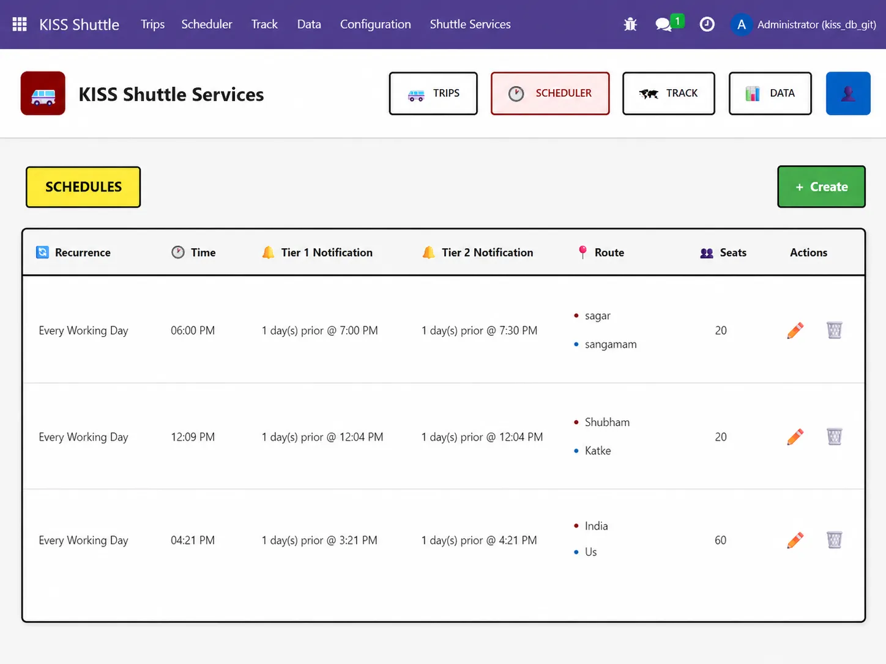
Task: Click the SCHEDULER button
Action: pyautogui.click(x=550, y=94)
